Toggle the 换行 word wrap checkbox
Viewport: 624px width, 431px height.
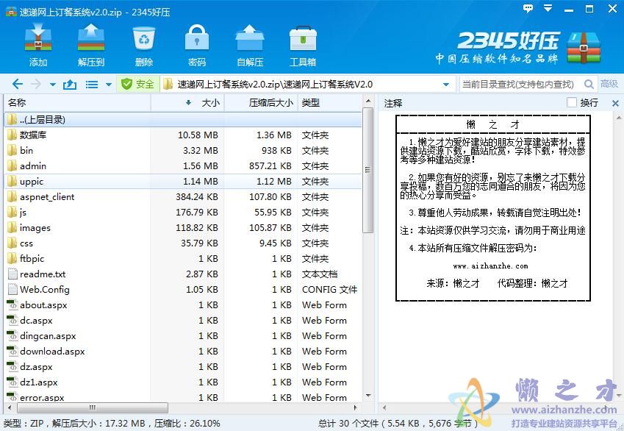click(x=572, y=102)
